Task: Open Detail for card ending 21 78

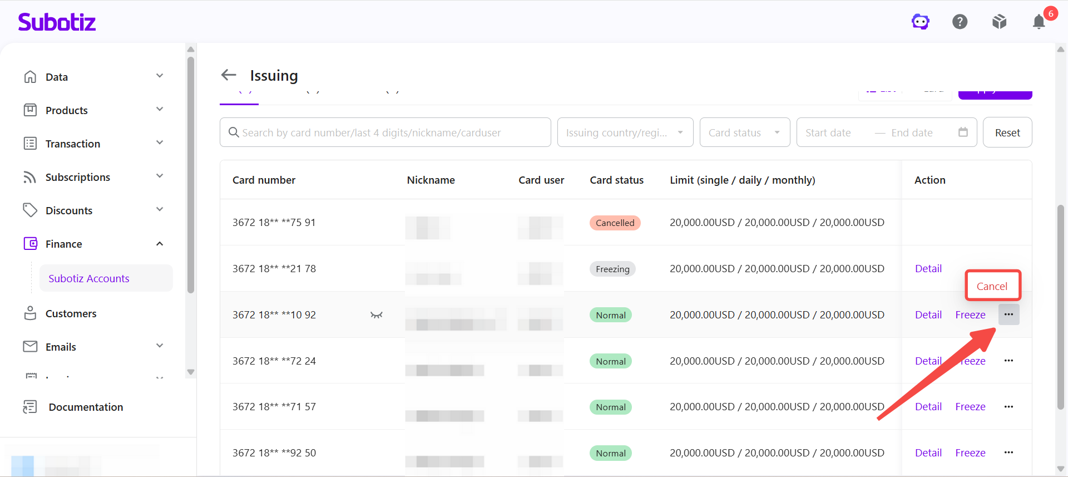Action: (x=928, y=269)
